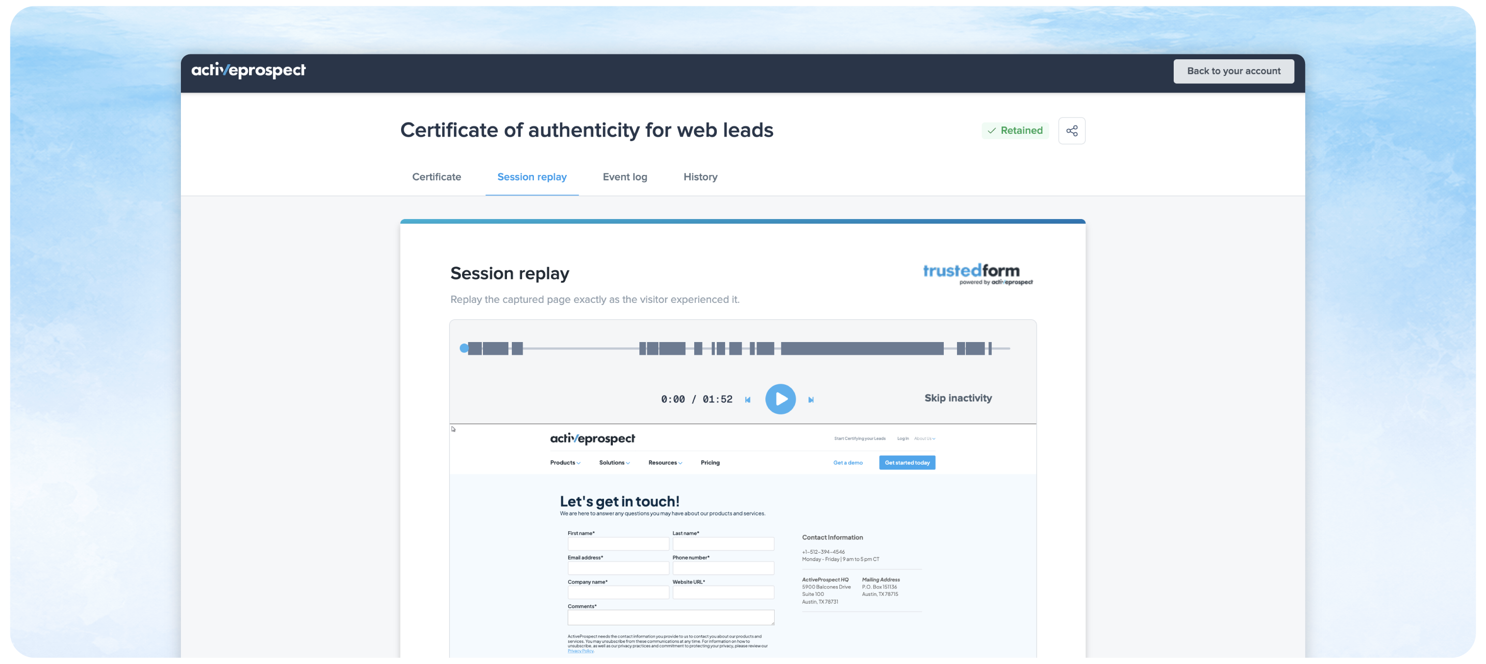Expand the Resources dropdown menu
Screen dimensions: 1486x664
pyautogui.click(x=664, y=462)
